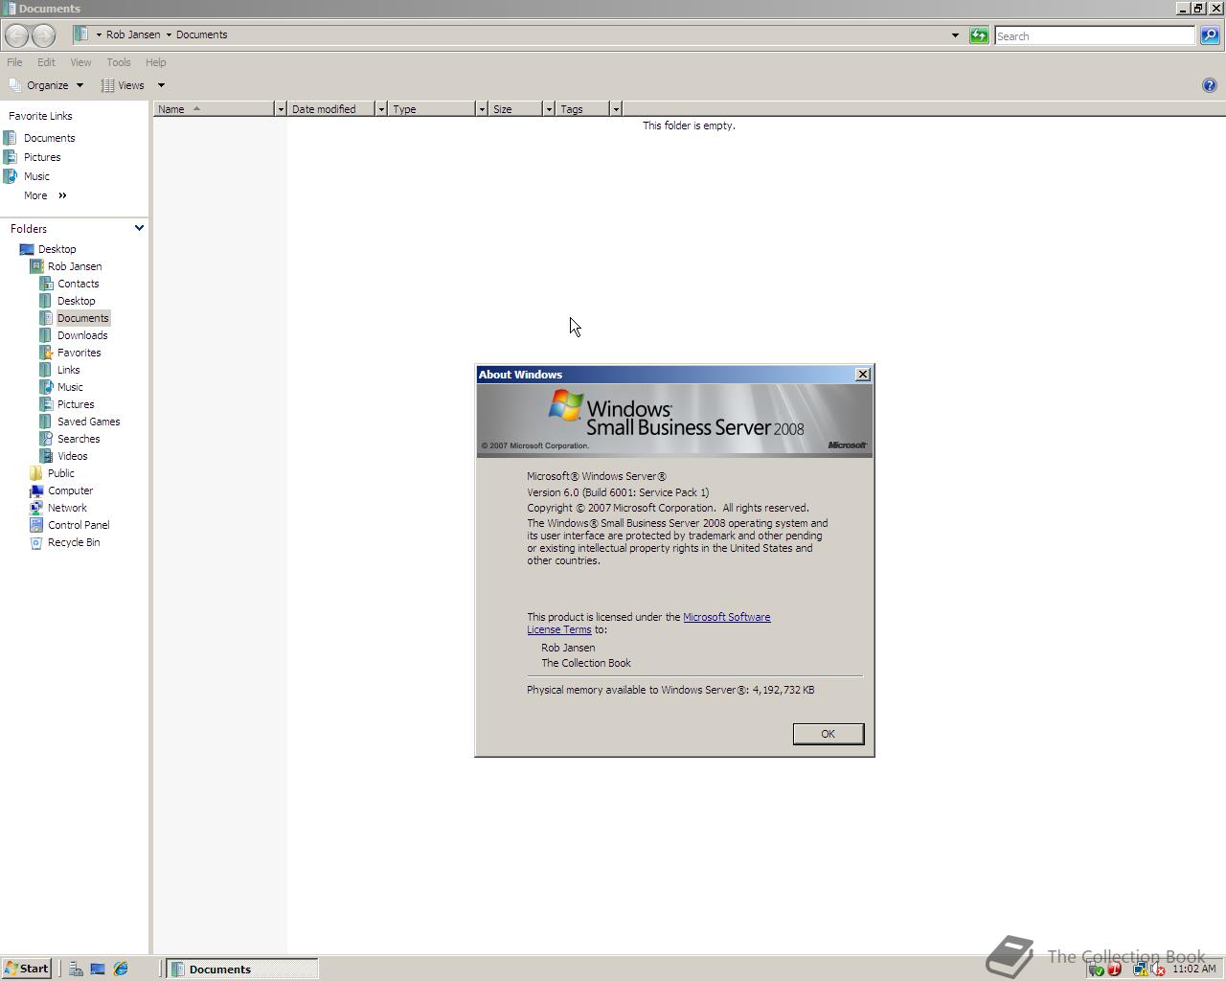Screen dimensions: 1226x981
Task: Select Rob Jansen user folder in tree
Action: 75,266
